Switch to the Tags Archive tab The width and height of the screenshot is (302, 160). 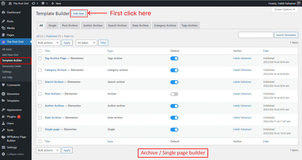coord(190,25)
